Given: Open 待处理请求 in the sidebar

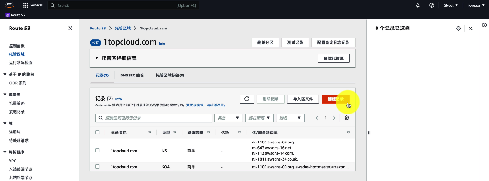Looking at the screenshot, I should coord(19,140).
